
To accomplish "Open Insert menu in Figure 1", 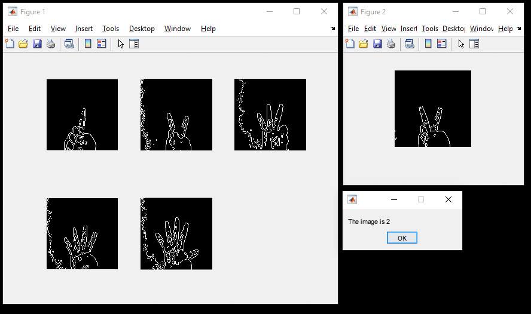I will coord(84,29).
